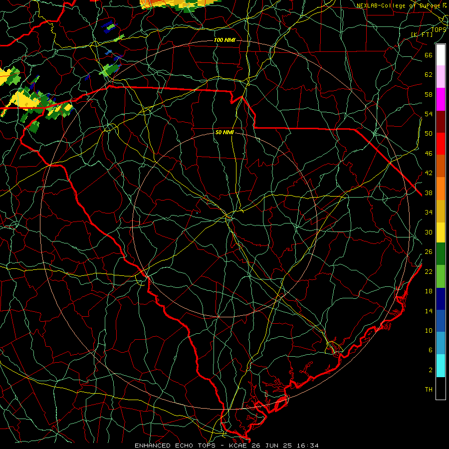
Task: Click the '42' legend value label
Action: click(x=429, y=173)
